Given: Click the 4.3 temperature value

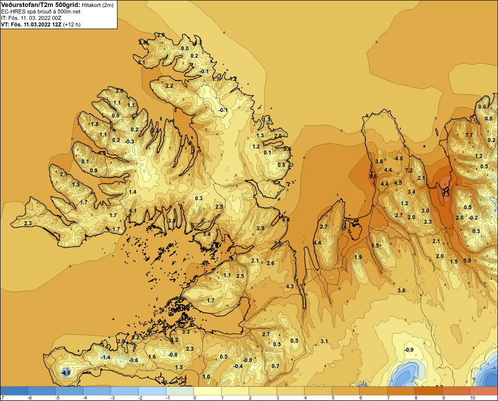Looking at the screenshot, I should pyautogui.click(x=290, y=286).
